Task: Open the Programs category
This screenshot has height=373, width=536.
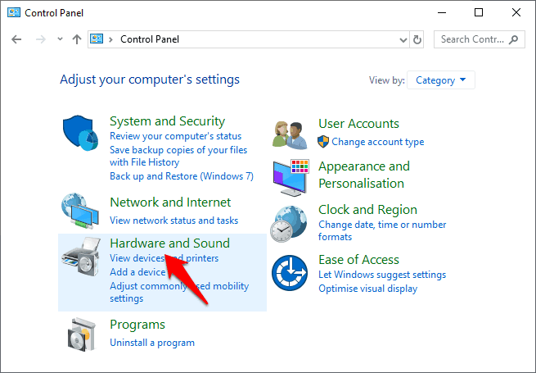Action: pyautogui.click(x=137, y=325)
